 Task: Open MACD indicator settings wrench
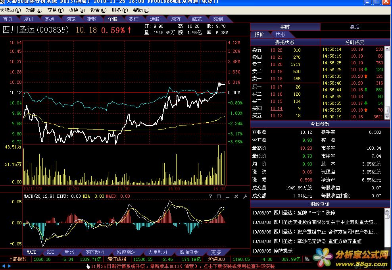(x=245, y=197)
